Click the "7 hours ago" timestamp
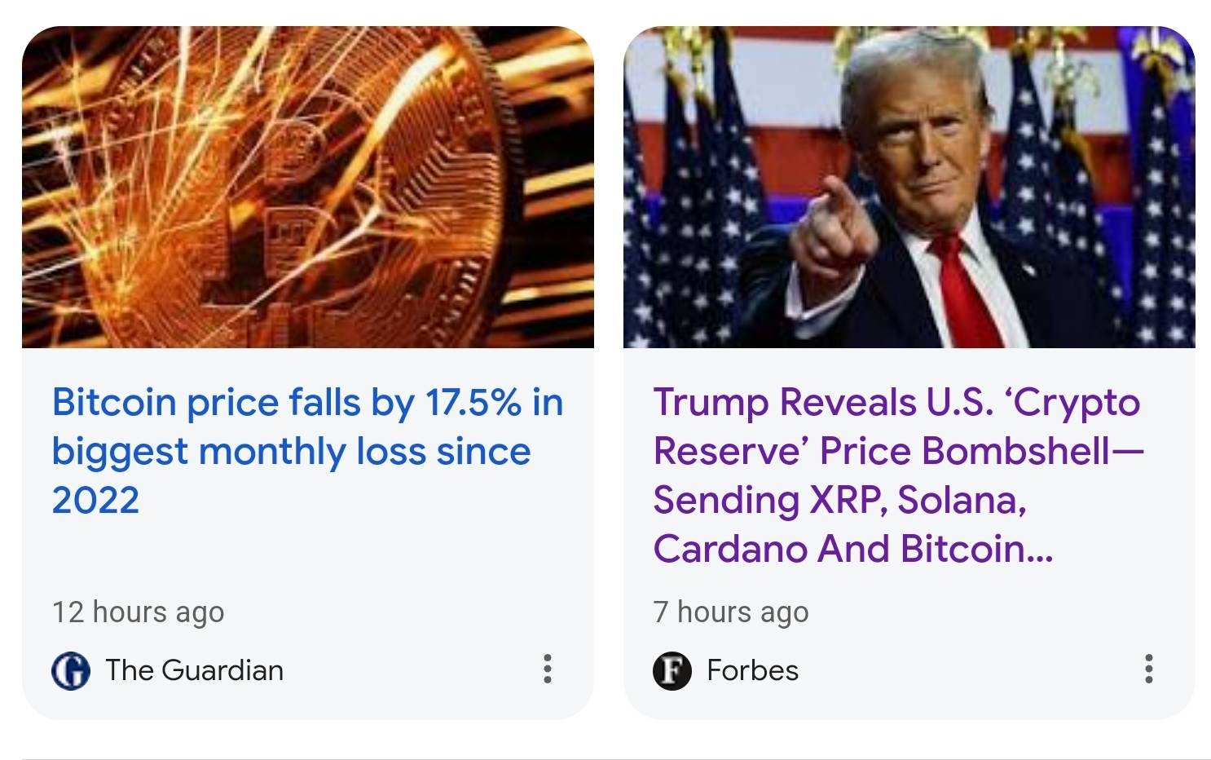 (x=730, y=612)
